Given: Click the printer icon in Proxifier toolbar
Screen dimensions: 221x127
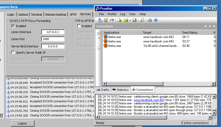Looking at the screenshot, I should pyautogui.click(x=150, y=20).
